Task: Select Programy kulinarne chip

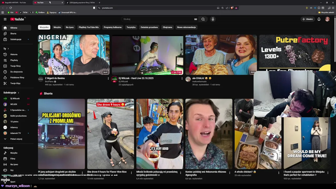Action: pyautogui.click(x=113, y=27)
